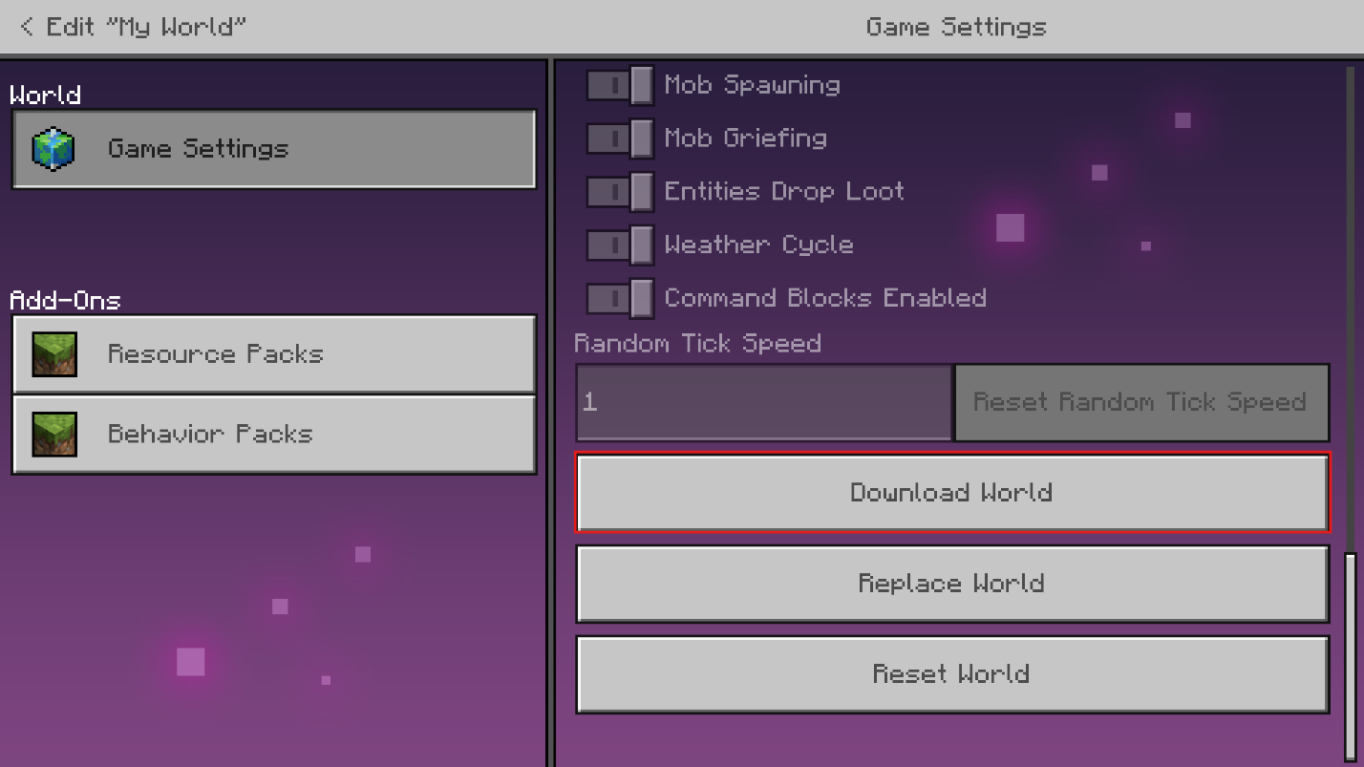Toggle the Weather Cycle switch
Image resolution: width=1364 pixels, height=767 pixels.
[x=620, y=245]
